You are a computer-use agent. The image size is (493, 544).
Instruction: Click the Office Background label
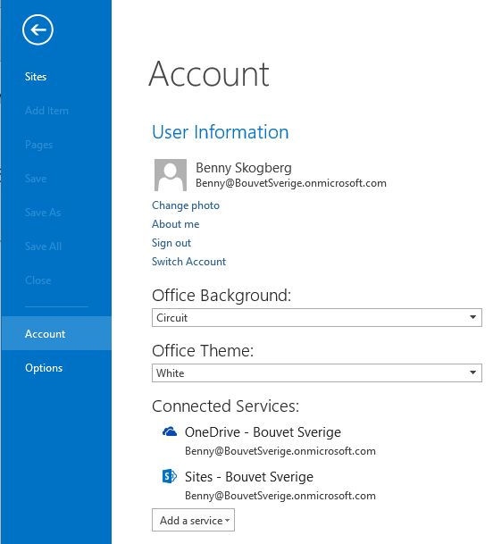[x=221, y=296]
